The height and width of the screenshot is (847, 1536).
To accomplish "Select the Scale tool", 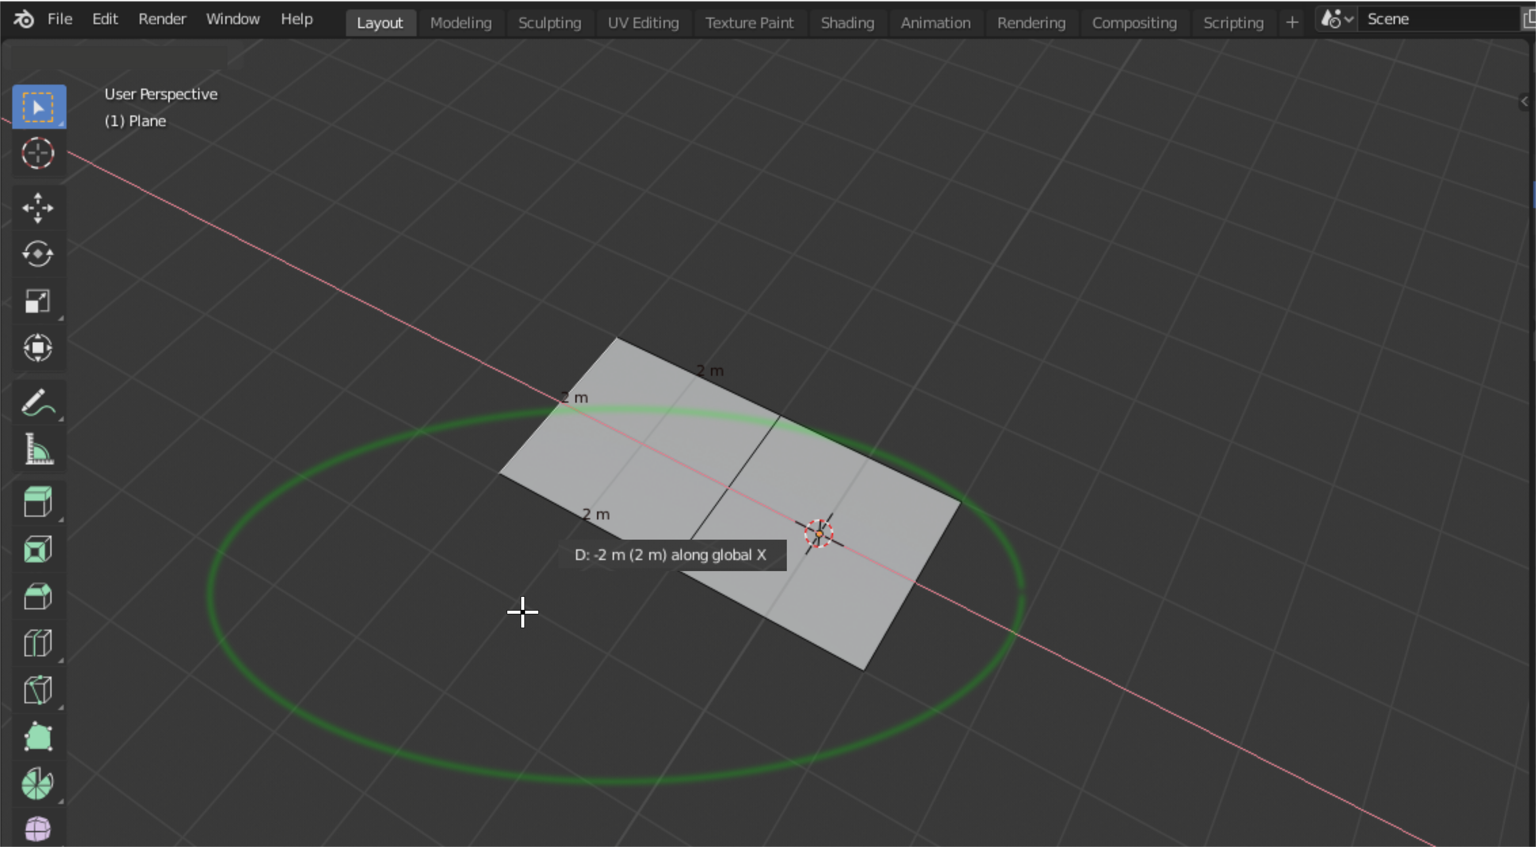I will tap(39, 301).
